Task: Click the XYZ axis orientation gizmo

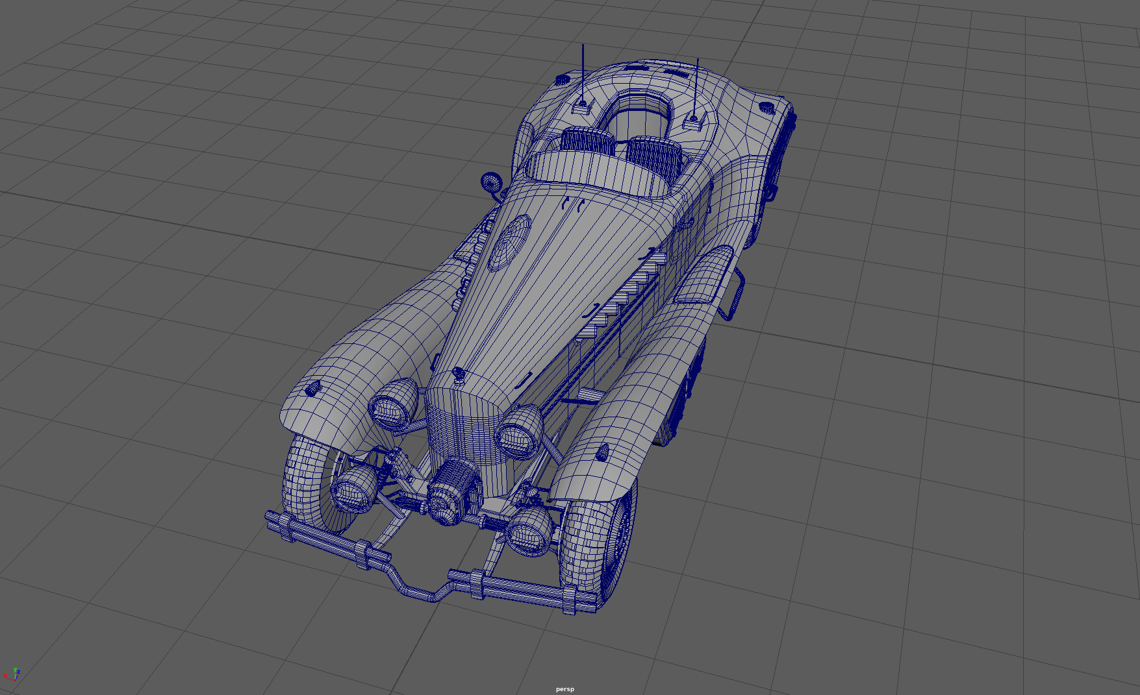Action: pos(12,675)
